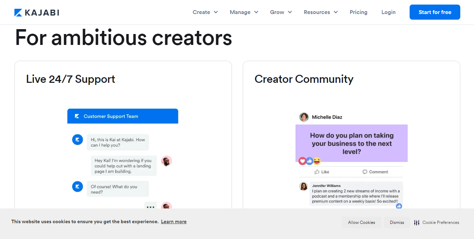Viewport: 474px width, 239px height.
Task: Click user avatar beside 'Hey Kai!' message
Action: pos(166,161)
